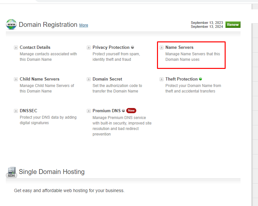Expand the Contact Details arrow
This screenshot has height=206, width=258.
click(16, 48)
